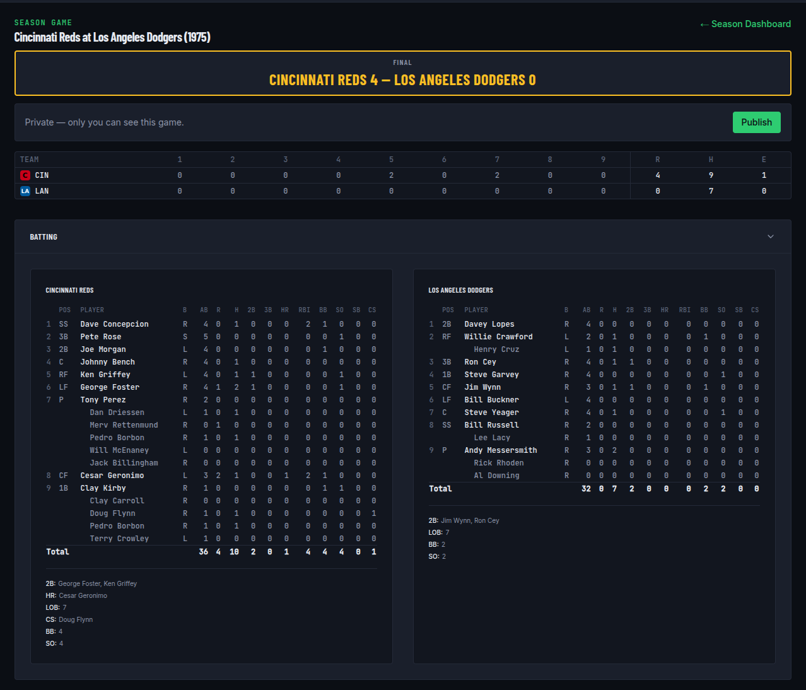Image resolution: width=806 pixels, height=690 pixels.
Task: Click player Dave Concepcion
Action: (x=114, y=324)
